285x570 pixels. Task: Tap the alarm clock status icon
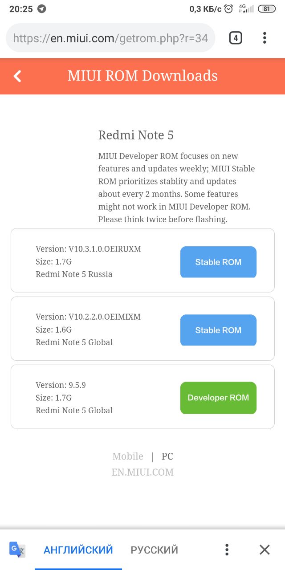(229, 9)
